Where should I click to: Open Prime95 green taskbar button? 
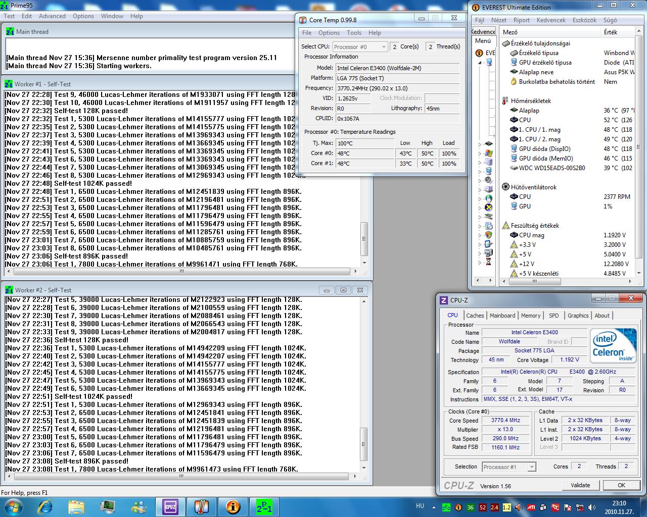(x=264, y=506)
